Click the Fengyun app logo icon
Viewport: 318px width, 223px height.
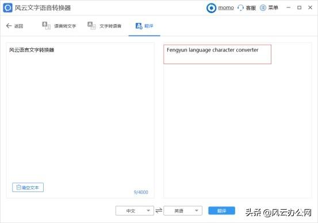tap(7, 7)
